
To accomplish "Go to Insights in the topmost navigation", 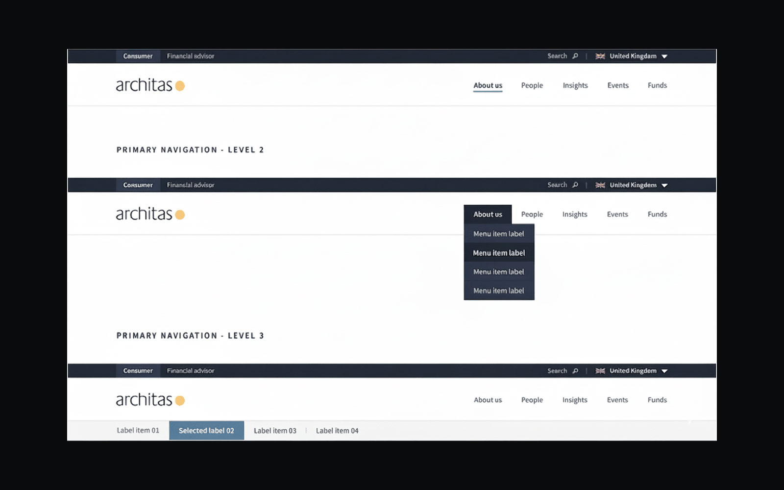I will pyautogui.click(x=575, y=85).
